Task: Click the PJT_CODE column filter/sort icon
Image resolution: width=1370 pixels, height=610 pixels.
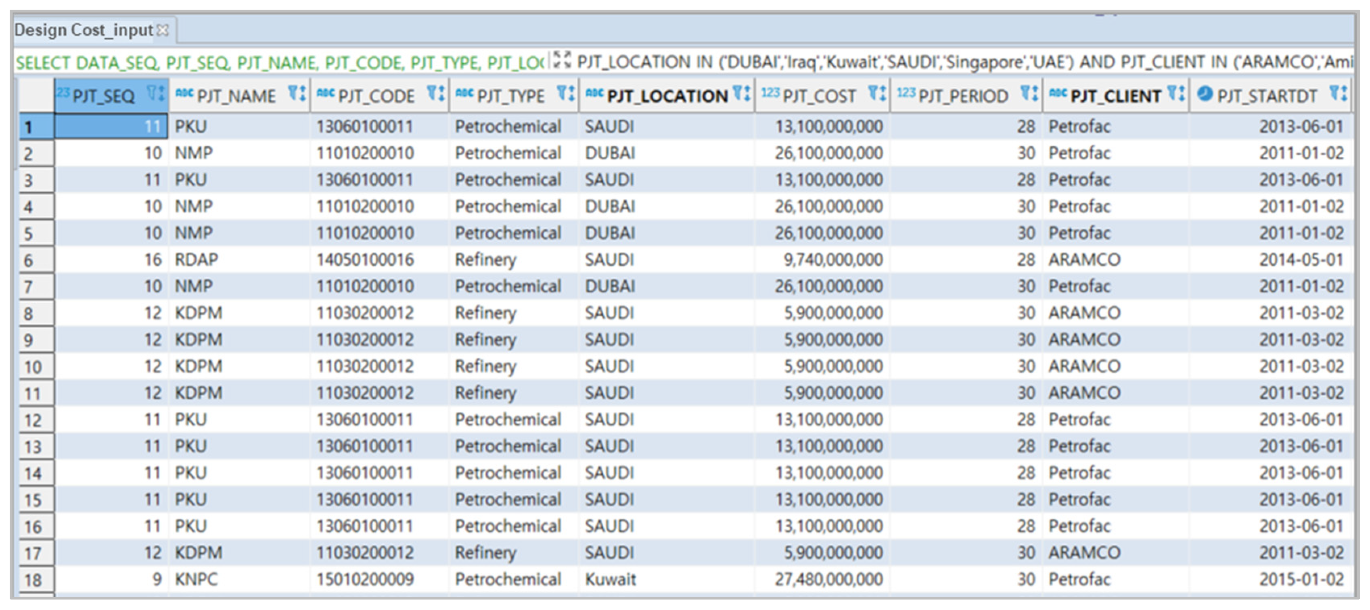Action: click(435, 94)
